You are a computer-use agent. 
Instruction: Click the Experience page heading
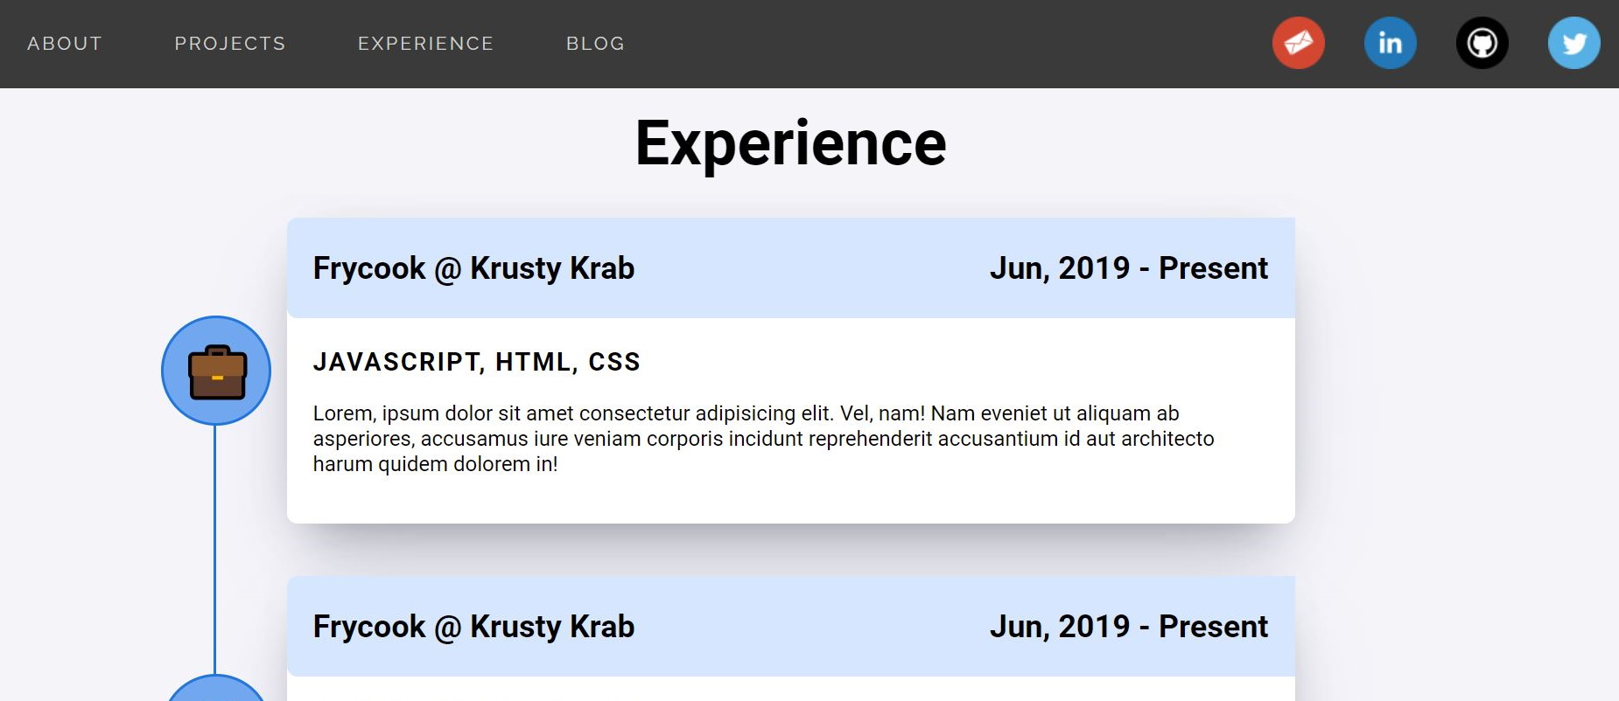click(x=790, y=143)
